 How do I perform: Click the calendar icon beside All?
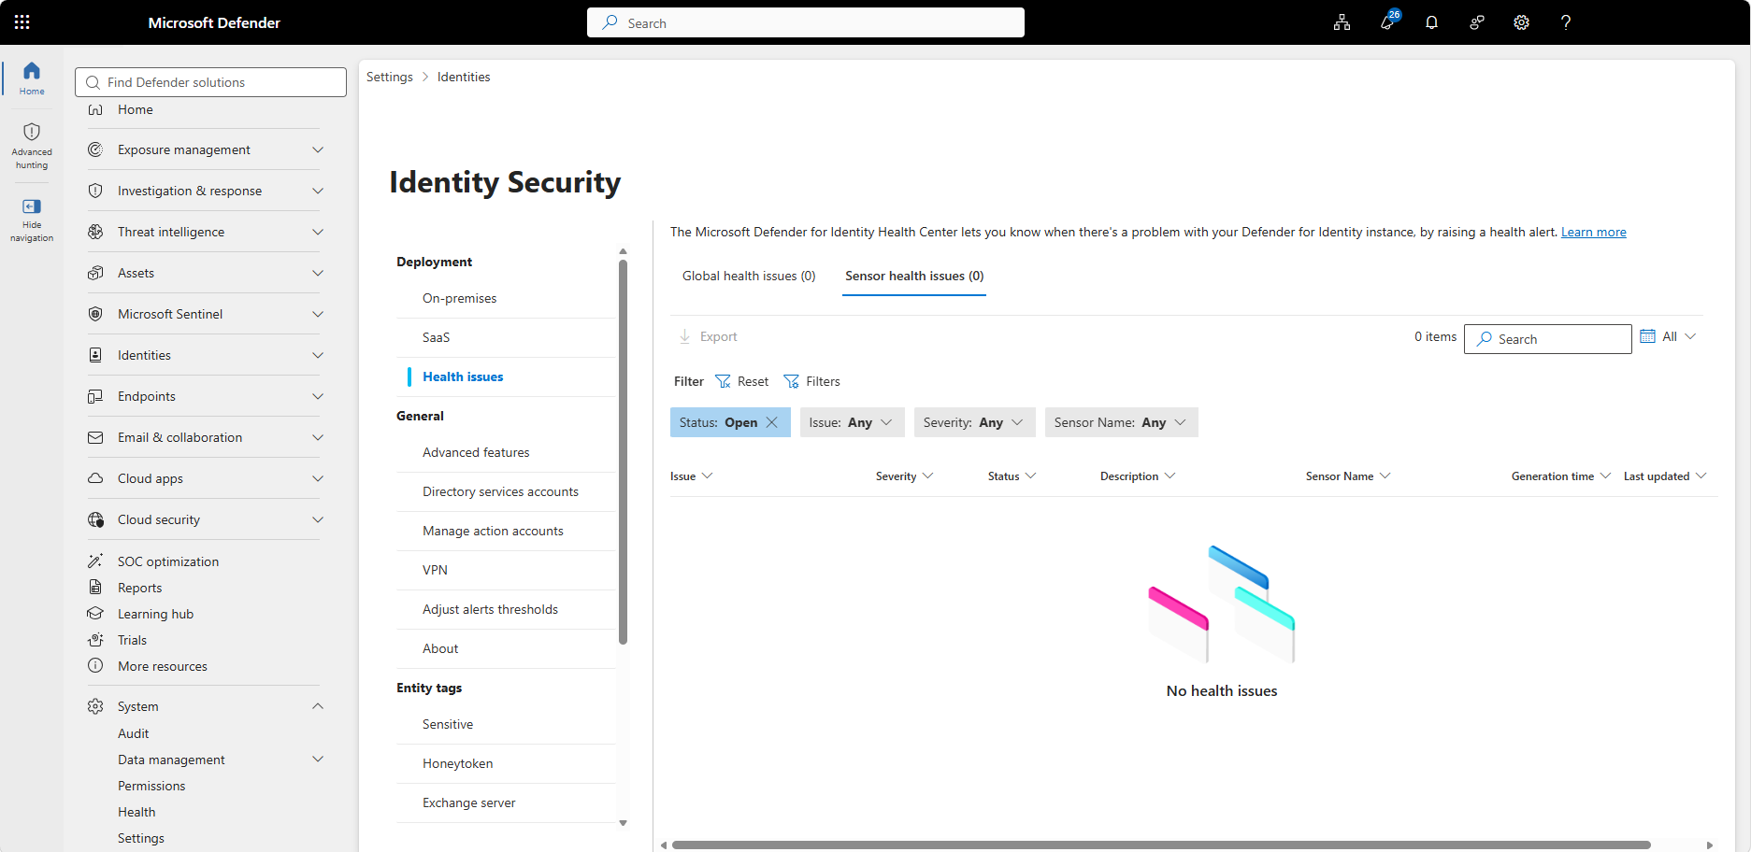1647,336
